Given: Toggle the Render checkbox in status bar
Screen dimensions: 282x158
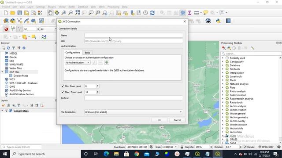Looking at the screenshot, I should point(245,147).
